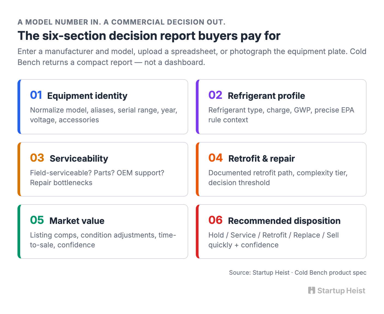Open the Refrigerant profile card heading
384x314 pixels.
(x=266, y=96)
